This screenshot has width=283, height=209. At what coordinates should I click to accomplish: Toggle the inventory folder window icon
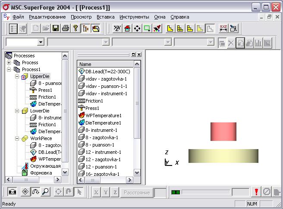tap(95, 28)
